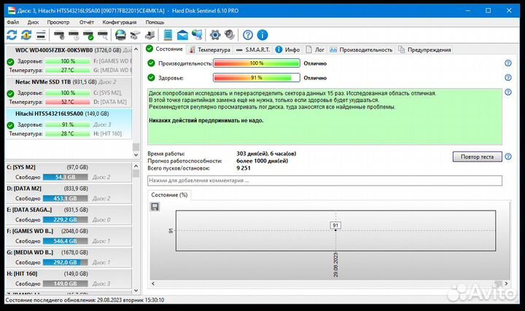This screenshot has height=311, width=525.
Task: Select the WDC WD4005FZBX-00K5WB0 disk
Action: pos(69,60)
